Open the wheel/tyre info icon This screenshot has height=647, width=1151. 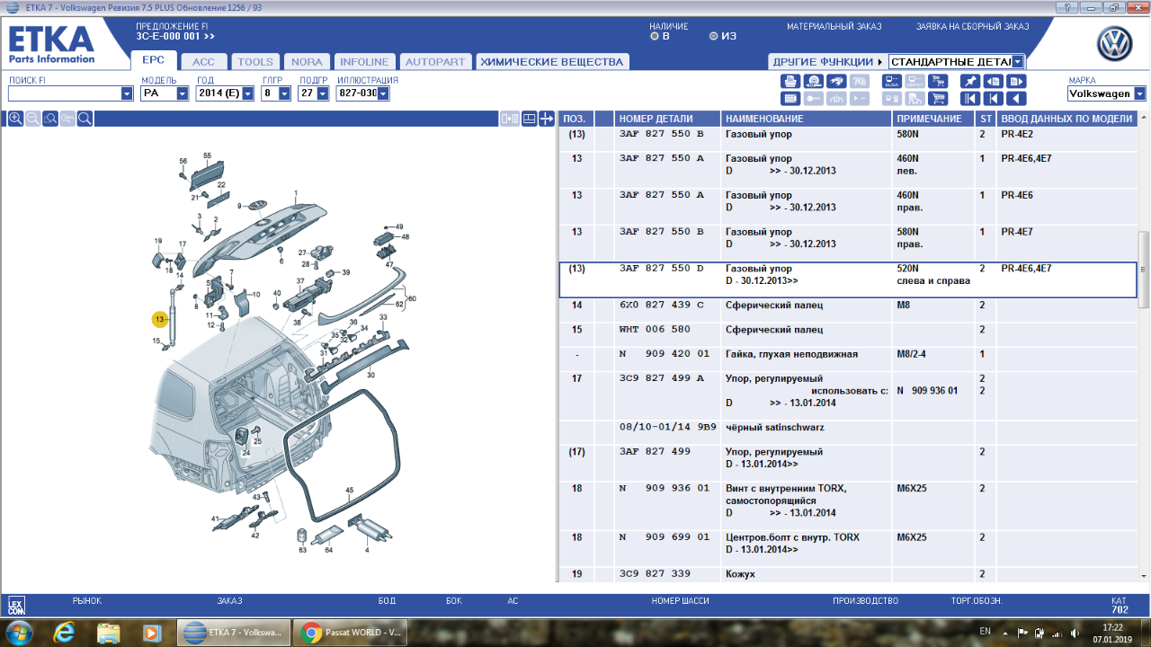pos(814,81)
